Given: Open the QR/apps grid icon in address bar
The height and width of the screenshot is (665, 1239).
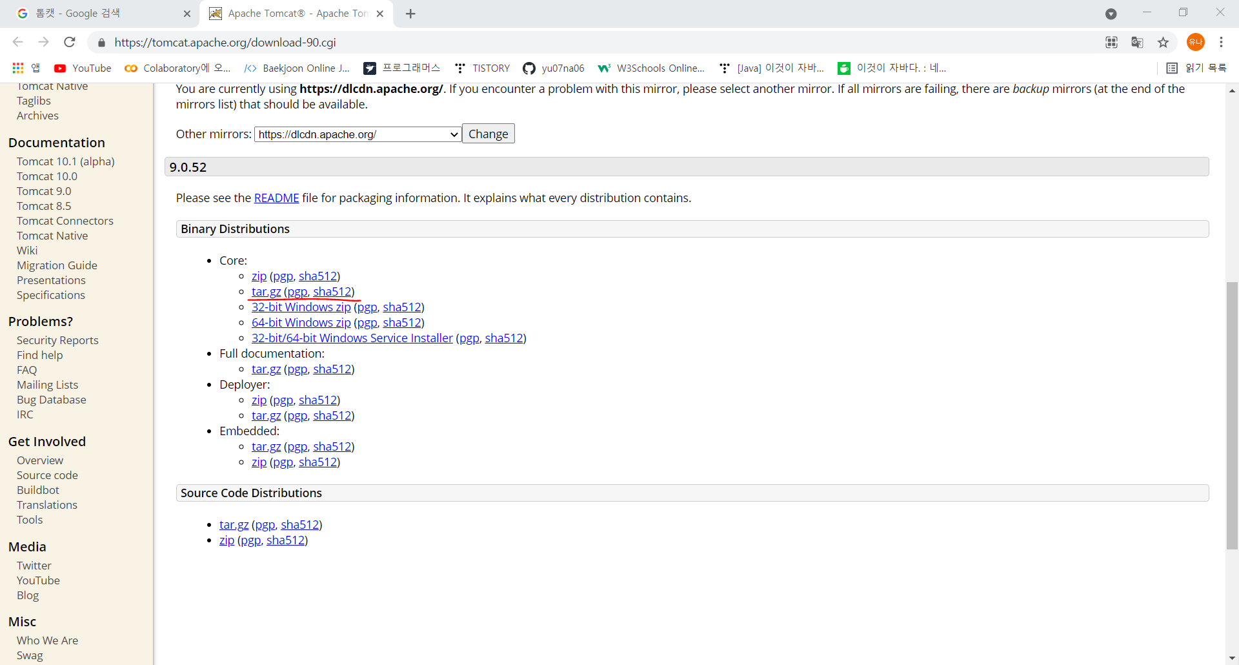Looking at the screenshot, I should pos(1111,43).
